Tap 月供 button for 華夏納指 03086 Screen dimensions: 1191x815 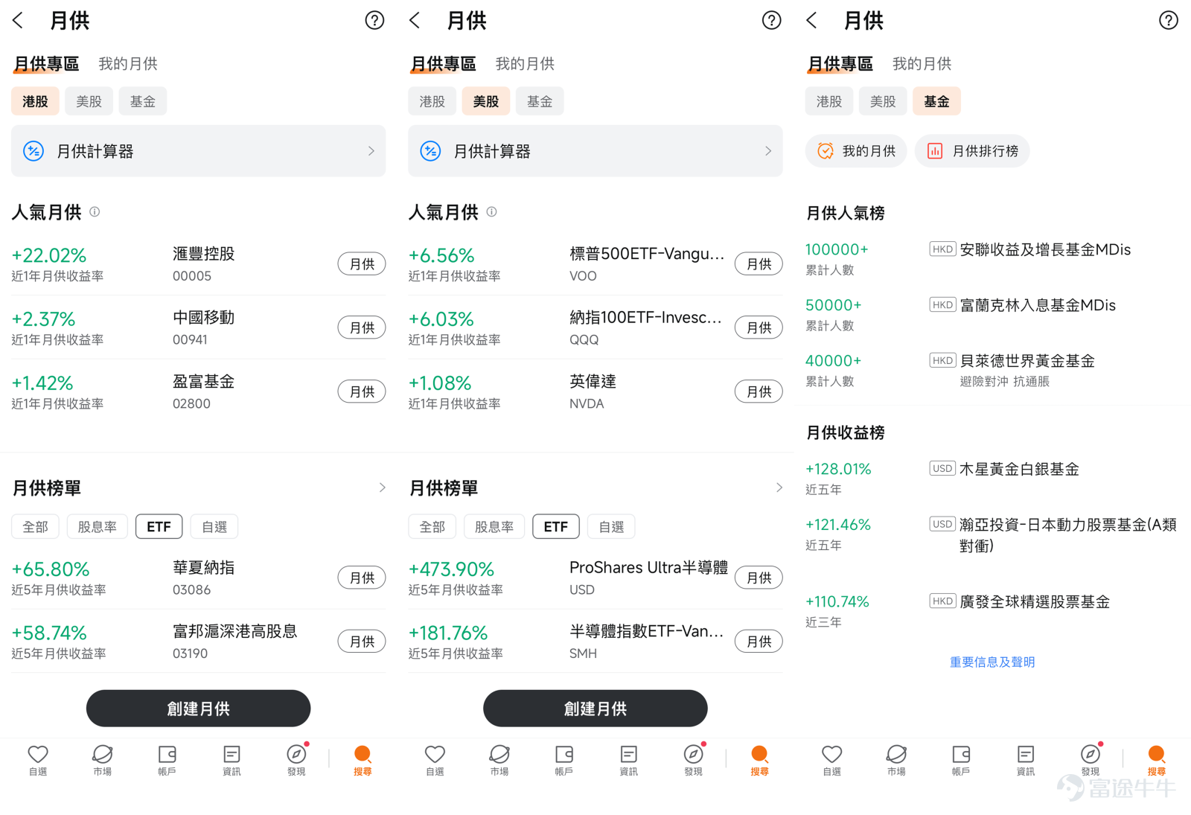[x=362, y=578]
